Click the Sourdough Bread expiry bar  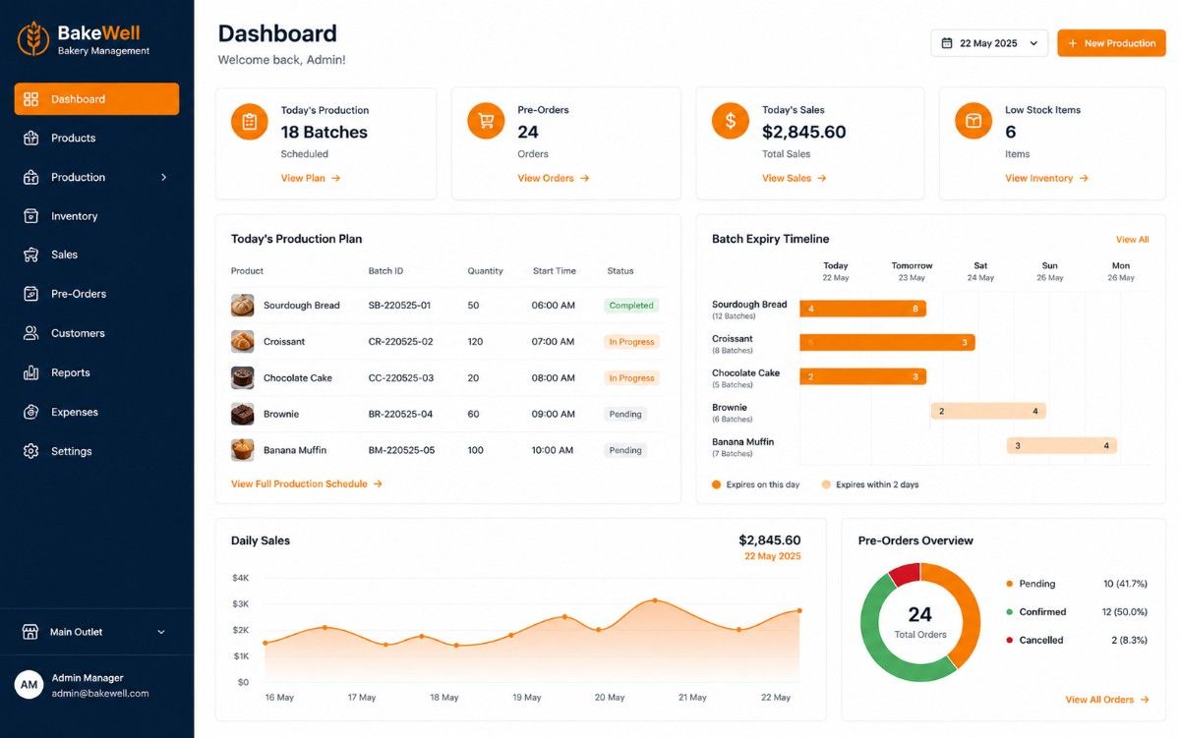[x=863, y=309]
